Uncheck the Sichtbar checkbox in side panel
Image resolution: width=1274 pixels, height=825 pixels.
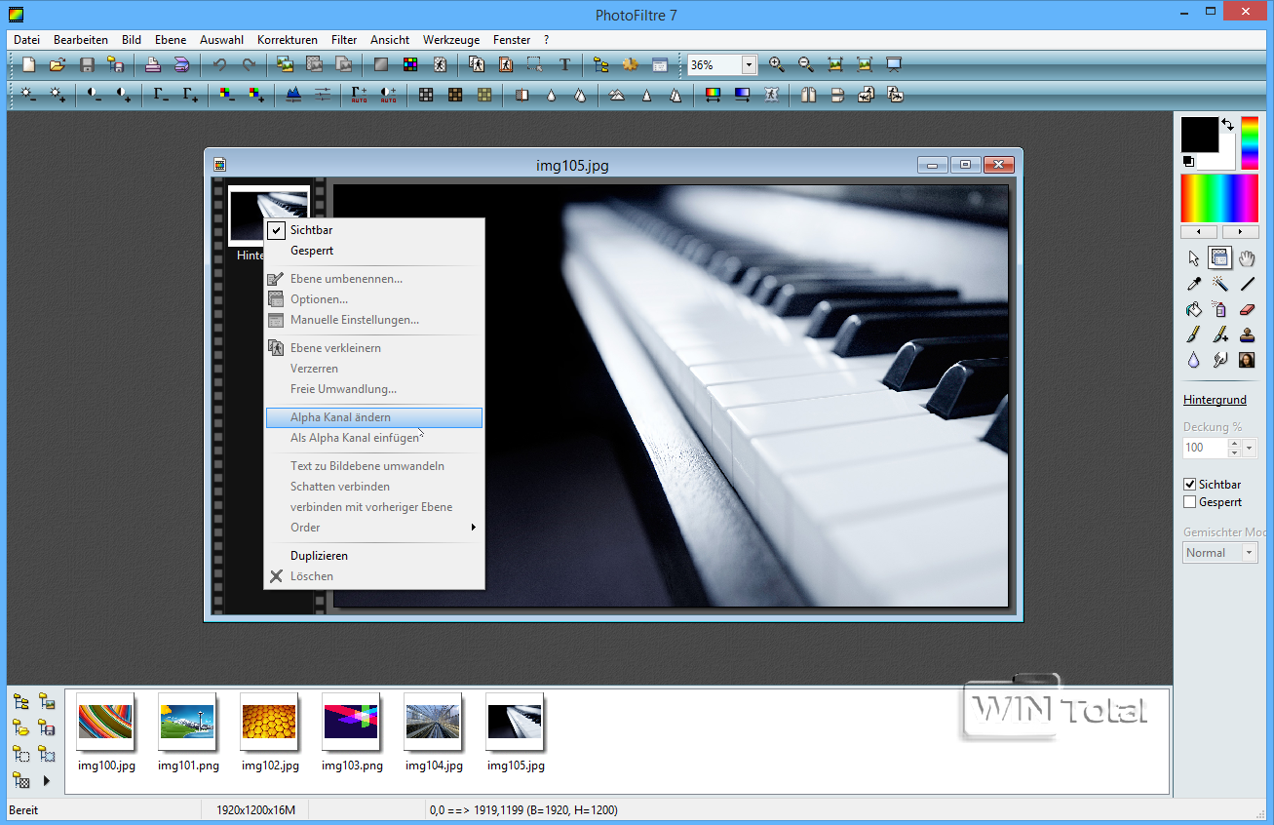click(1189, 485)
